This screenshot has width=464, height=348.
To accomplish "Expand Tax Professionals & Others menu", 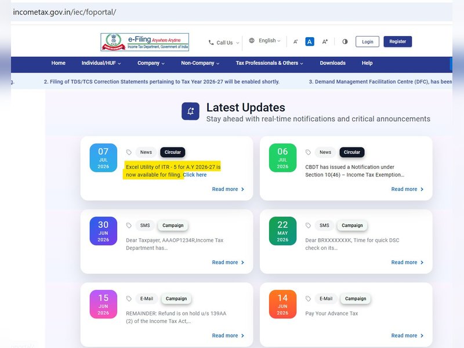I will click(x=269, y=63).
